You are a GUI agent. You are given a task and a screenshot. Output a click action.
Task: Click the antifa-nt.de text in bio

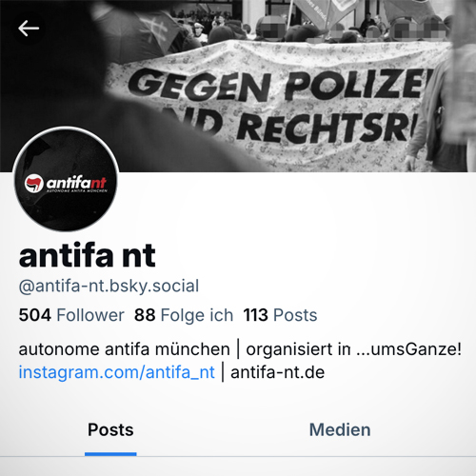click(x=278, y=372)
